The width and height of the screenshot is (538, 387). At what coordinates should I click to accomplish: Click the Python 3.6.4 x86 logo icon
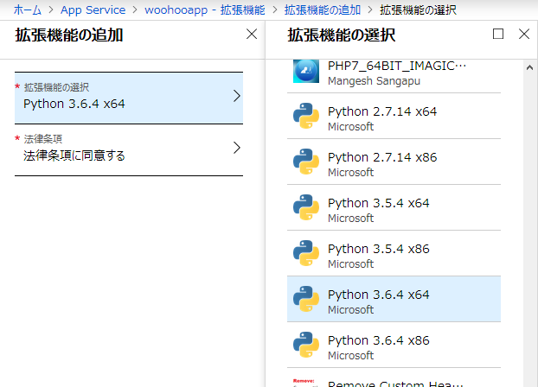[306, 345]
